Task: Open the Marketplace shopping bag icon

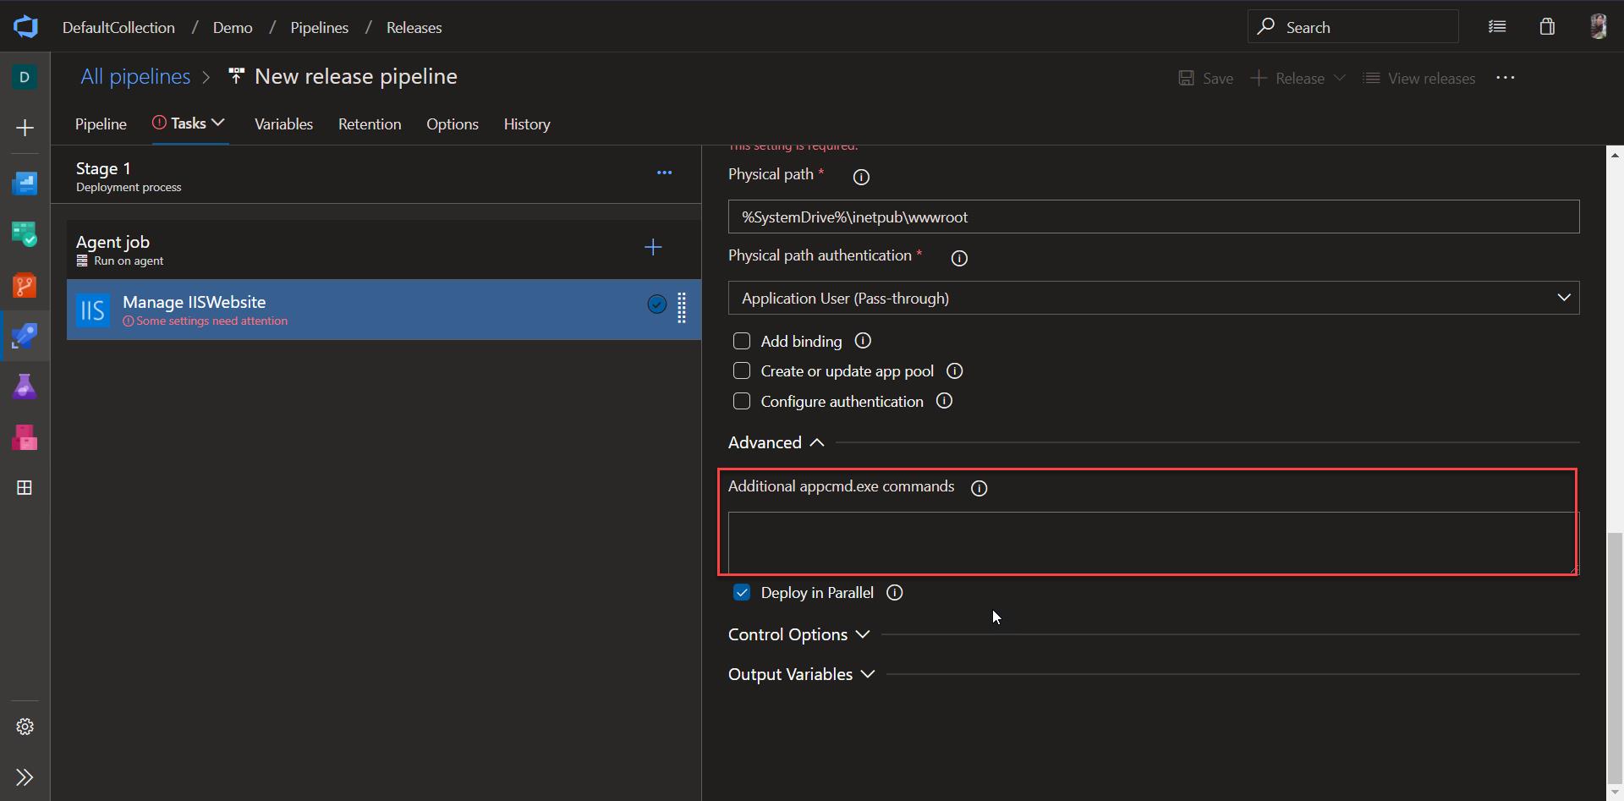Action: coord(1546,26)
